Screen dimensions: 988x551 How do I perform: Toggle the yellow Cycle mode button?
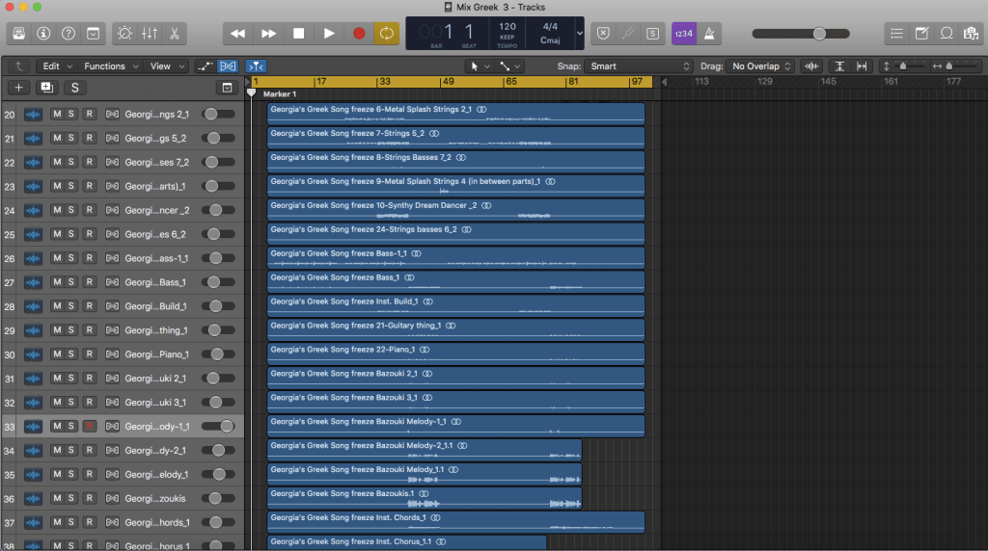tap(387, 34)
